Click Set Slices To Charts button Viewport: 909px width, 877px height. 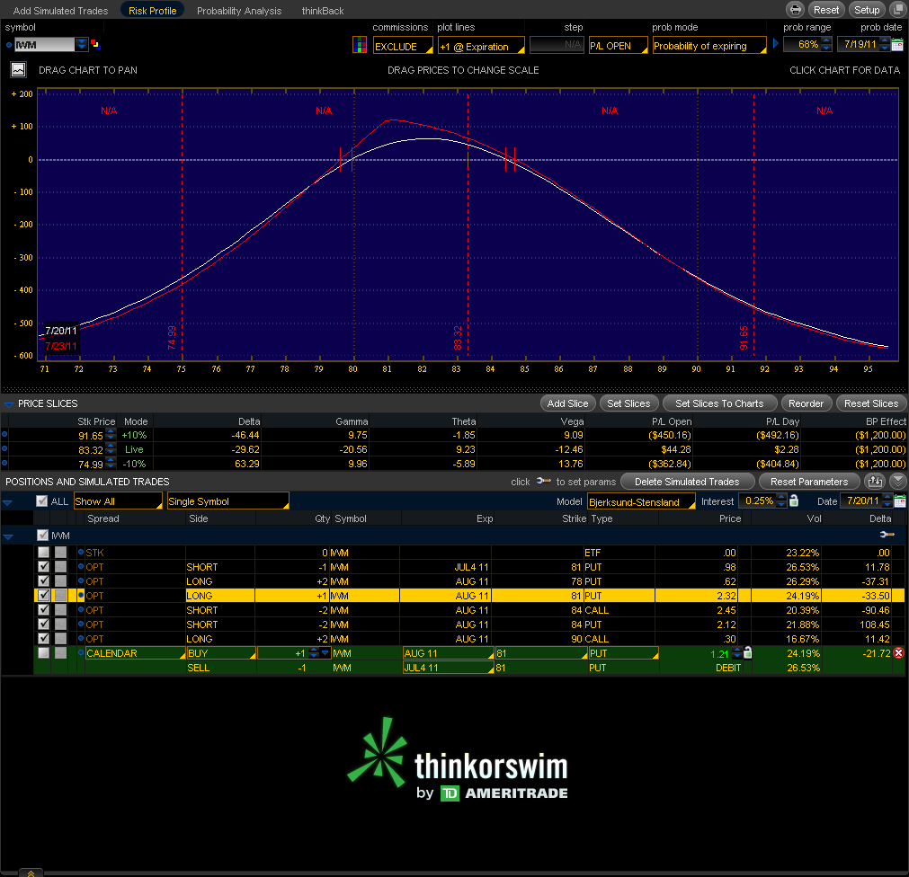coord(719,403)
